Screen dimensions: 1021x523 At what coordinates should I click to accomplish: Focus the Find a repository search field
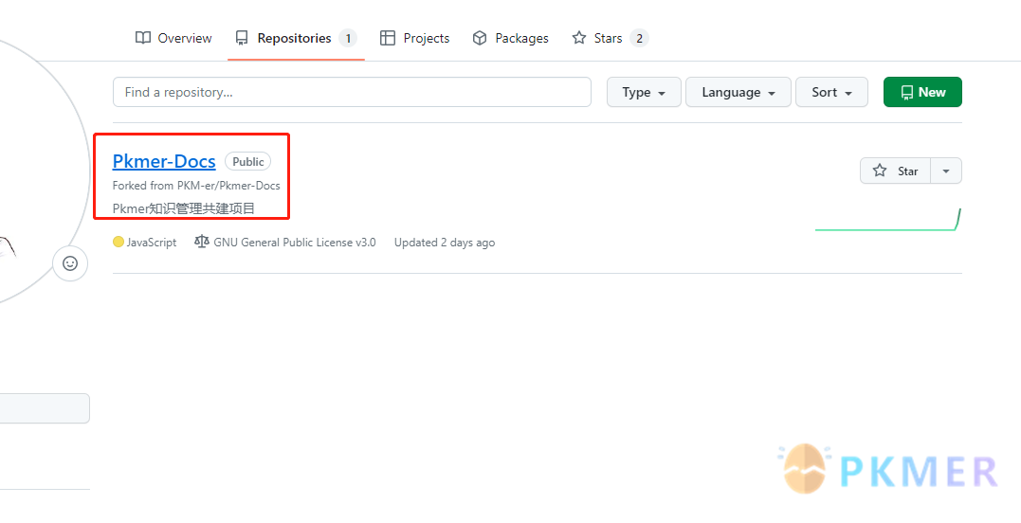tap(352, 92)
